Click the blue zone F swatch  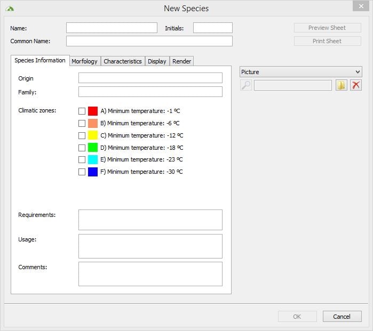point(93,172)
